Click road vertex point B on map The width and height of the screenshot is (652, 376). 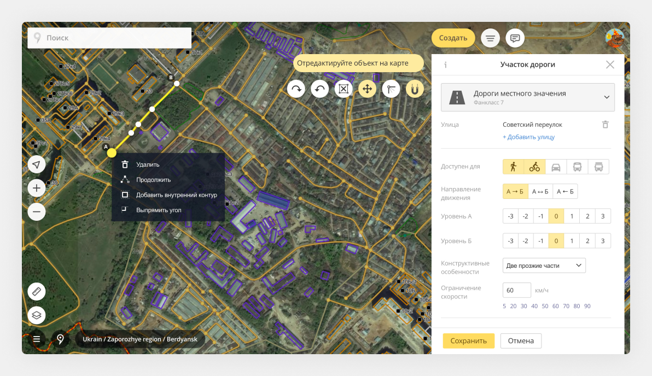[177, 84]
